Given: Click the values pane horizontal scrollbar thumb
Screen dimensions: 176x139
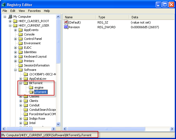Looking at the screenshot, I should coord(106,129).
